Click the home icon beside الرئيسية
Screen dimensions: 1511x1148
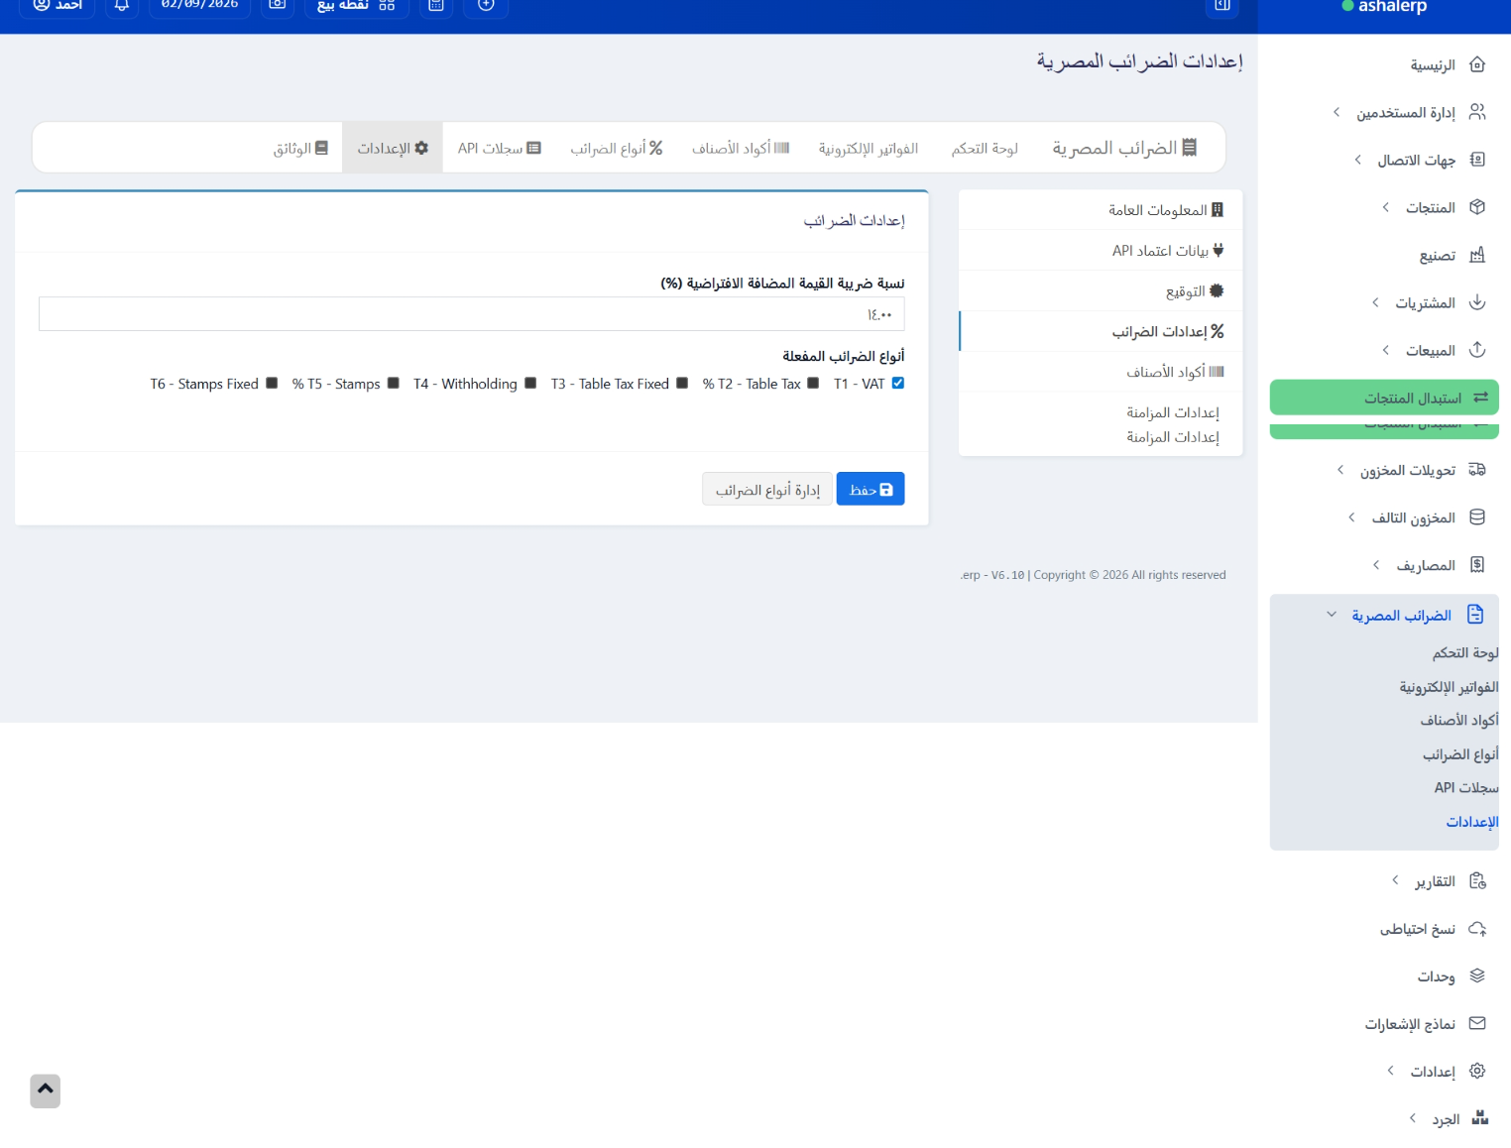pyautogui.click(x=1476, y=64)
